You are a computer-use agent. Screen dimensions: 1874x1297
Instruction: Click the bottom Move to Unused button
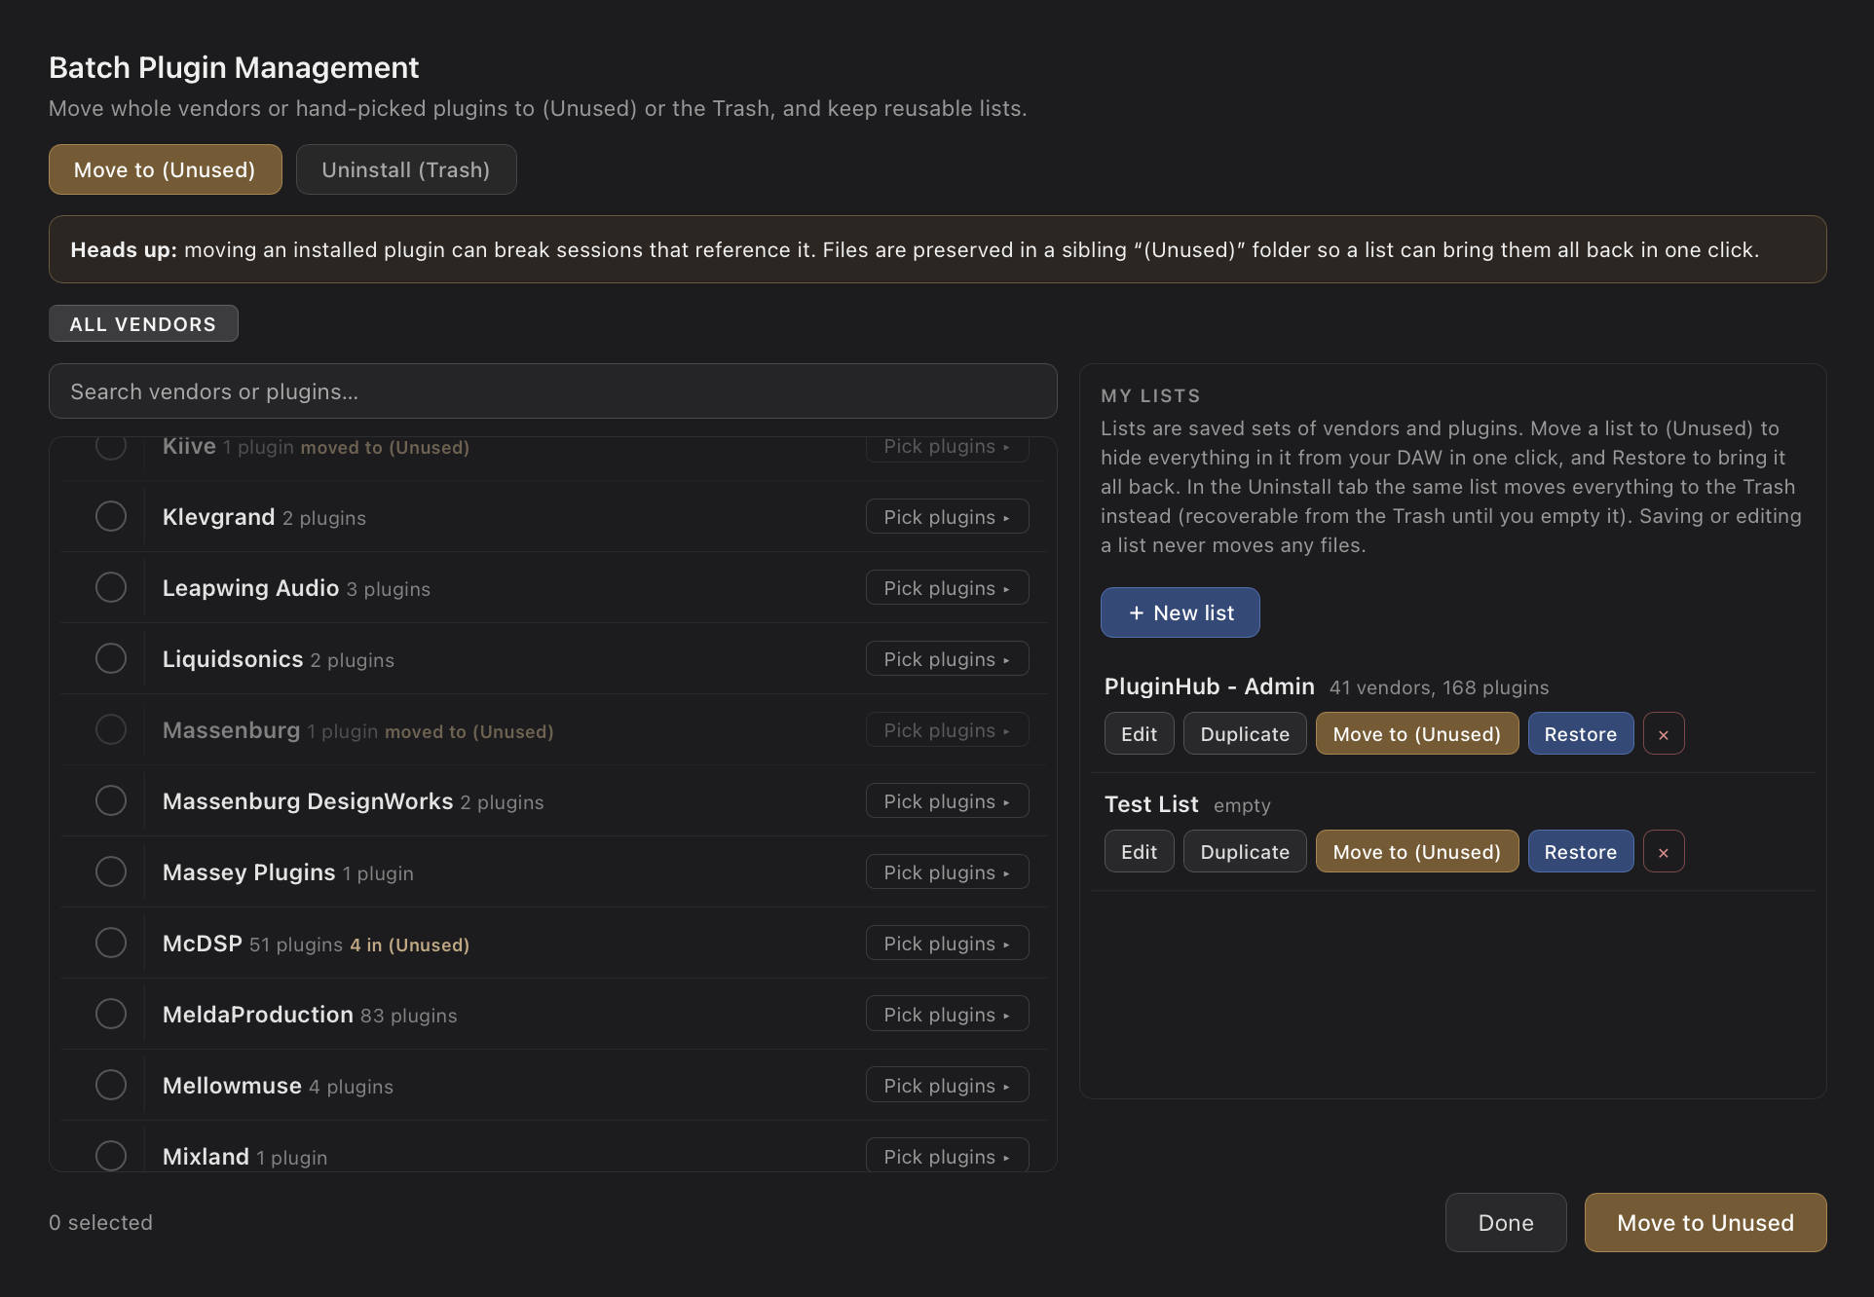click(x=1705, y=1223)
